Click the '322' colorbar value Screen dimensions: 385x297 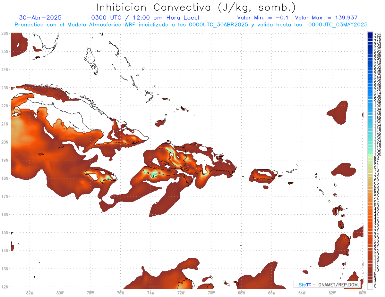click(378, 35)
